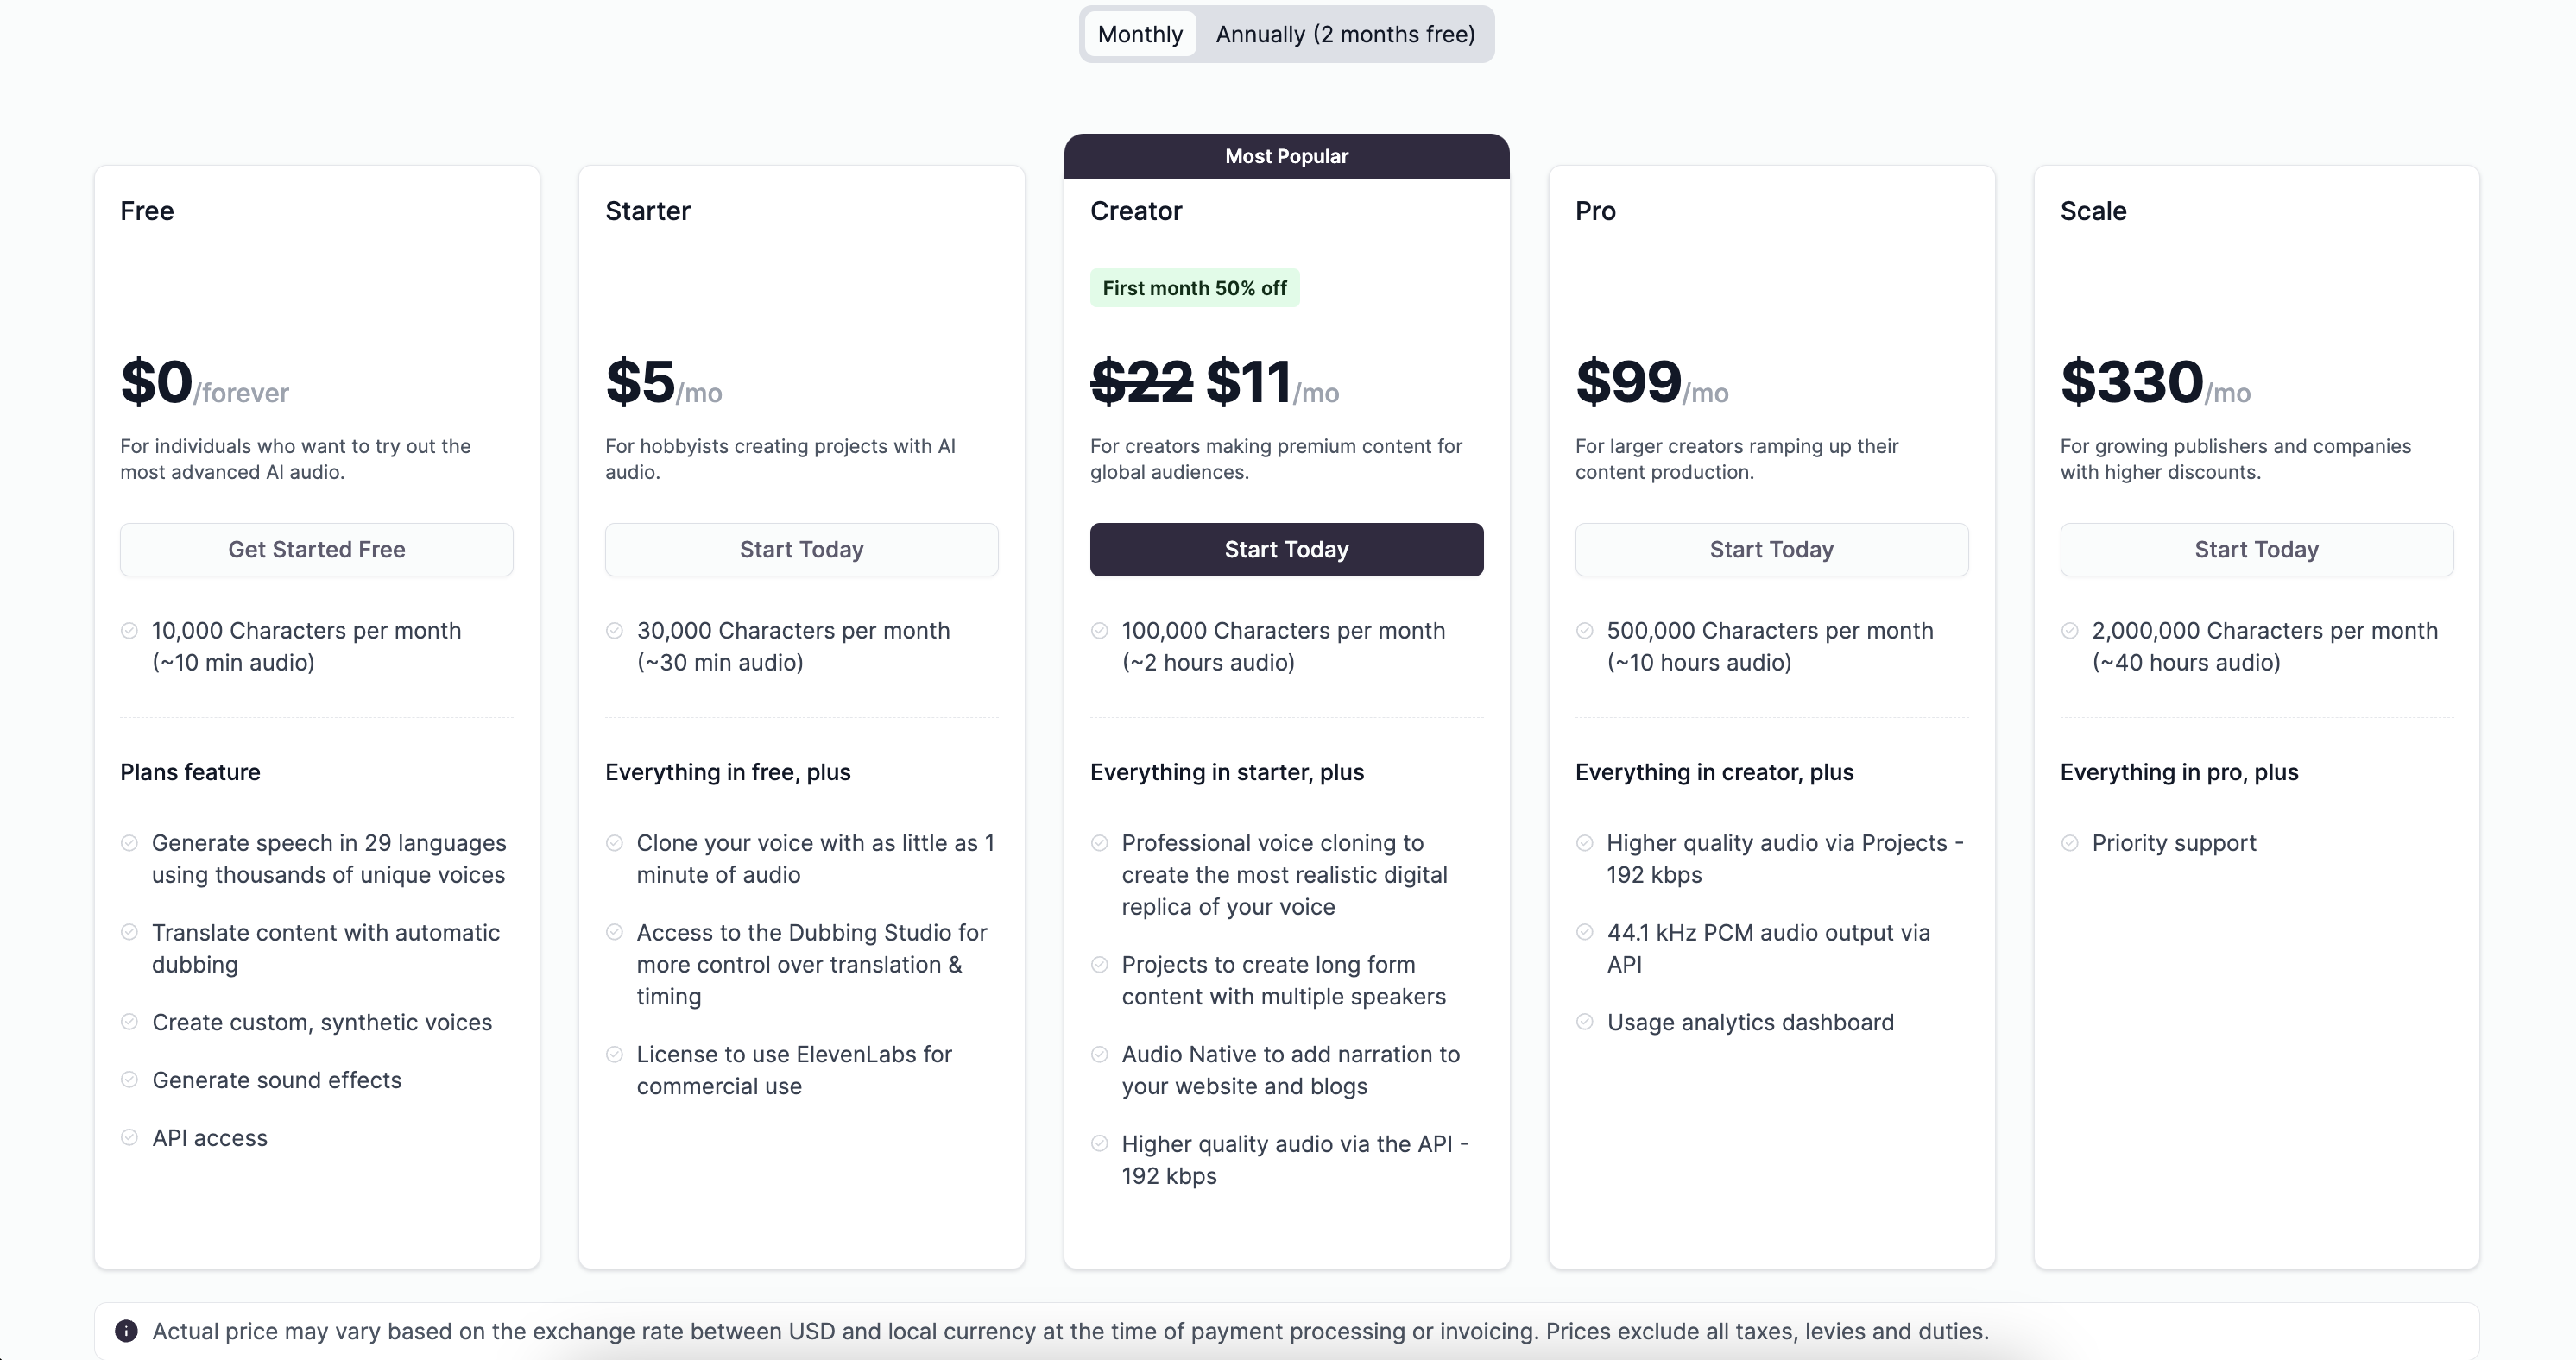Image resolution: width=2576 pixels, height=1360 pixels.
Task: Click the strikethrough $22 price on Creator
Action: pos(1142,383)
